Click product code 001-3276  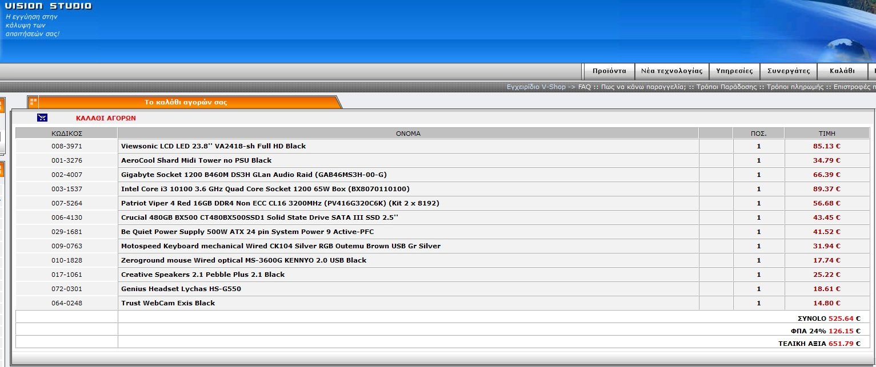tap(67, 160)
